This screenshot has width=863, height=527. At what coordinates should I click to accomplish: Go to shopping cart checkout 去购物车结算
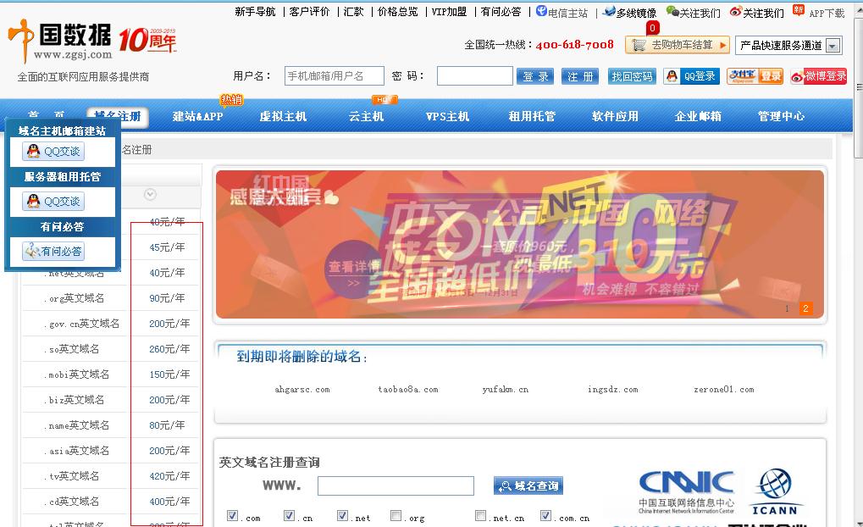(678, 45)
